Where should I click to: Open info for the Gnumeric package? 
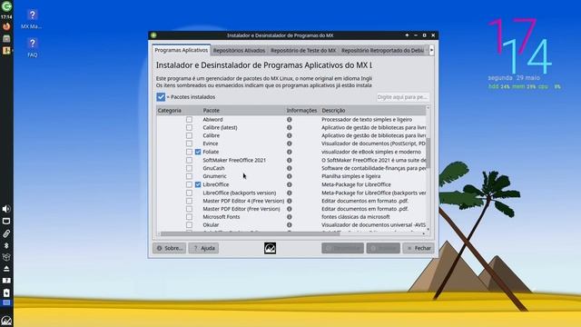point(290,176)
